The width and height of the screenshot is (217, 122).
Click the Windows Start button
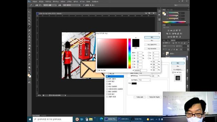30,119
